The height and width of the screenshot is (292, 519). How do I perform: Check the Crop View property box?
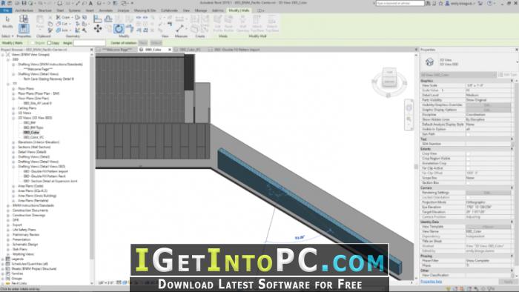pos(468,153)
